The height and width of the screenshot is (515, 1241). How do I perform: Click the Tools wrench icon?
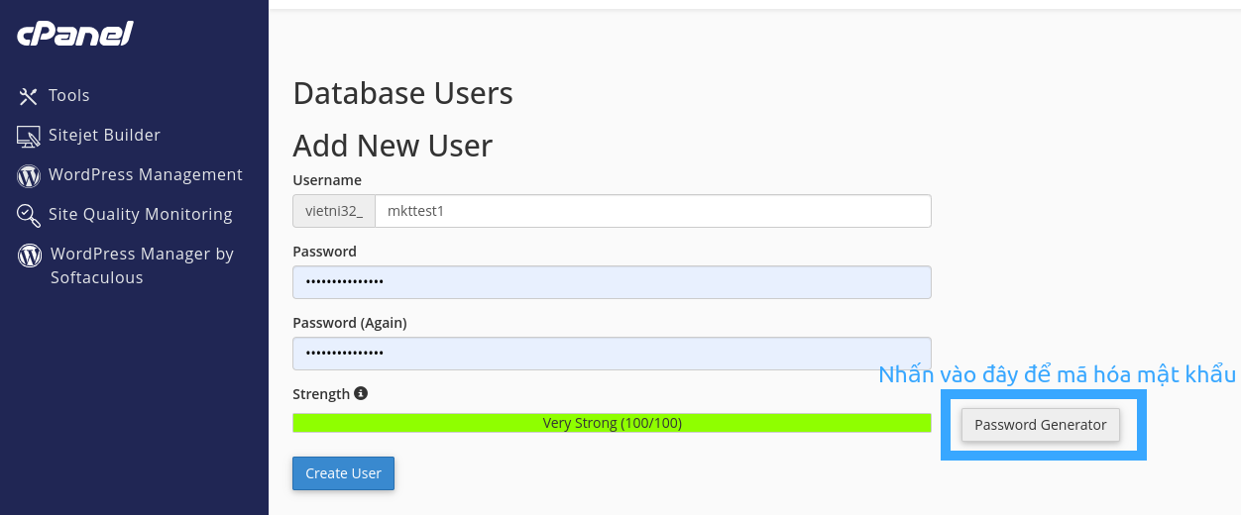[x=28, y=96]
